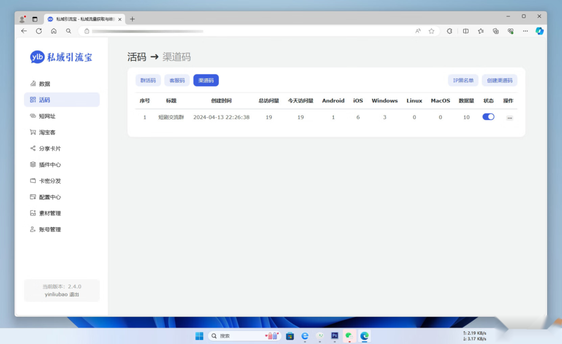562x344 pixels.
Task: Click the browser search icon
Action: (69, 31)
